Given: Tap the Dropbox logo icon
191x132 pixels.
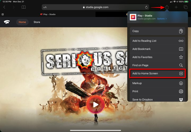Looking at the screenshot, I should (x=181, y=99).
